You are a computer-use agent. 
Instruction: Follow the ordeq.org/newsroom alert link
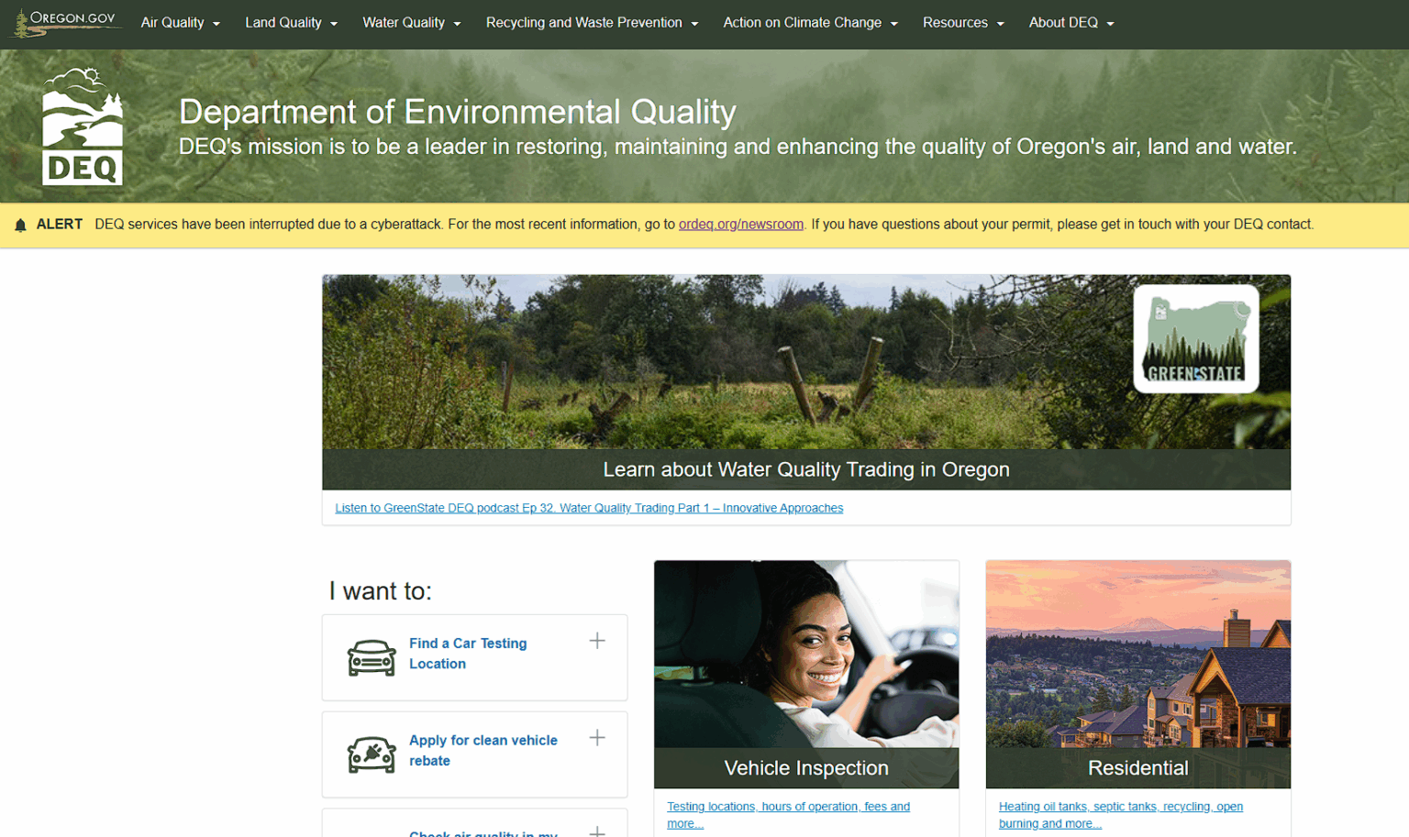coord(740,224)
